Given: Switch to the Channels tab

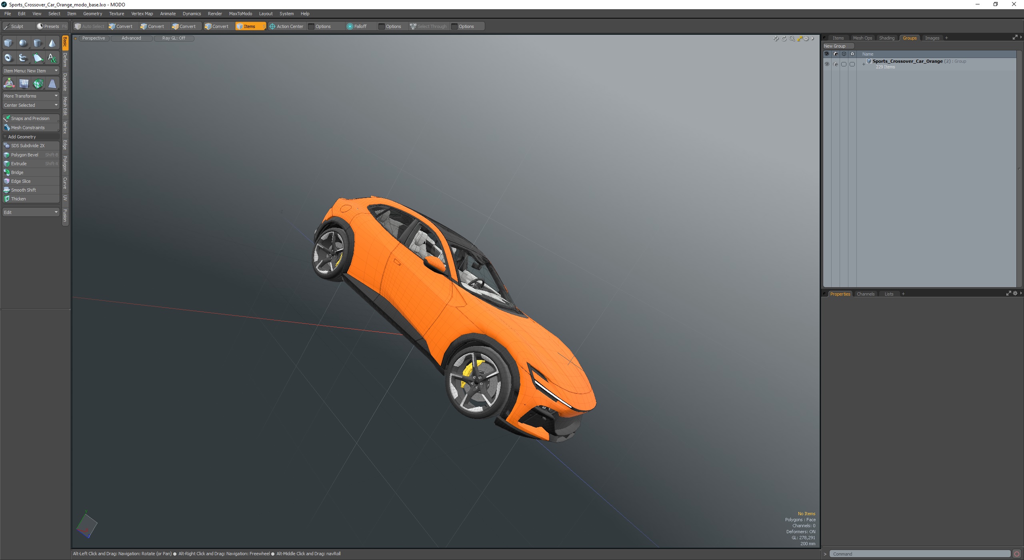Looking at the screenshot, I should [866, 294].
